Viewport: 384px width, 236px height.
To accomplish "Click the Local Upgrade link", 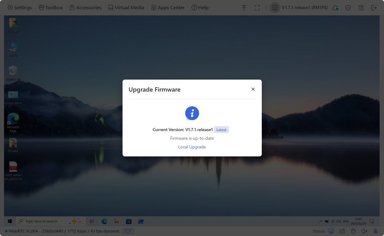I will [x=192, y=147].
